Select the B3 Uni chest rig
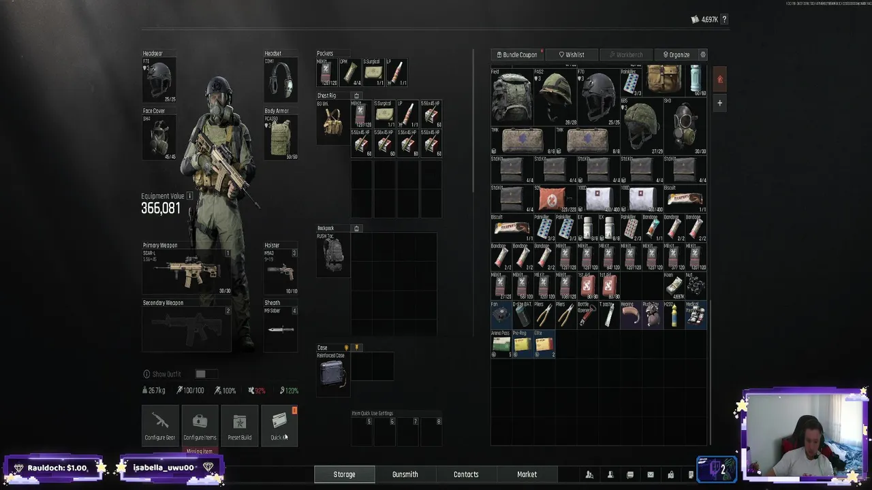 coord(333,122)
